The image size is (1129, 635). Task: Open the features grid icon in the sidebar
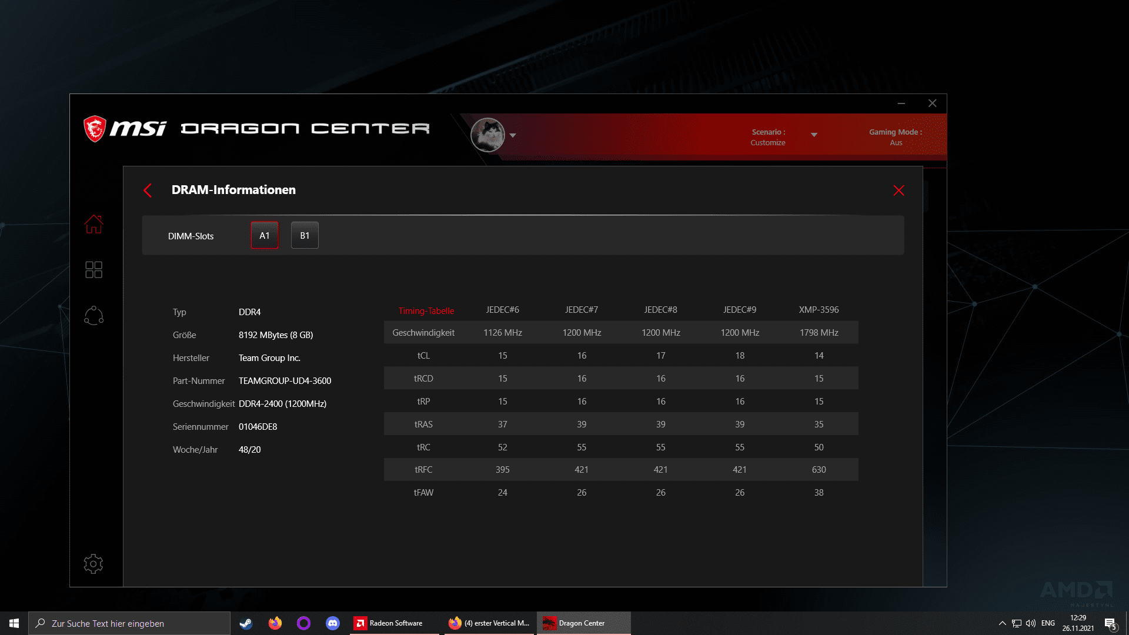pyautogui.click(x=93, y=270)
